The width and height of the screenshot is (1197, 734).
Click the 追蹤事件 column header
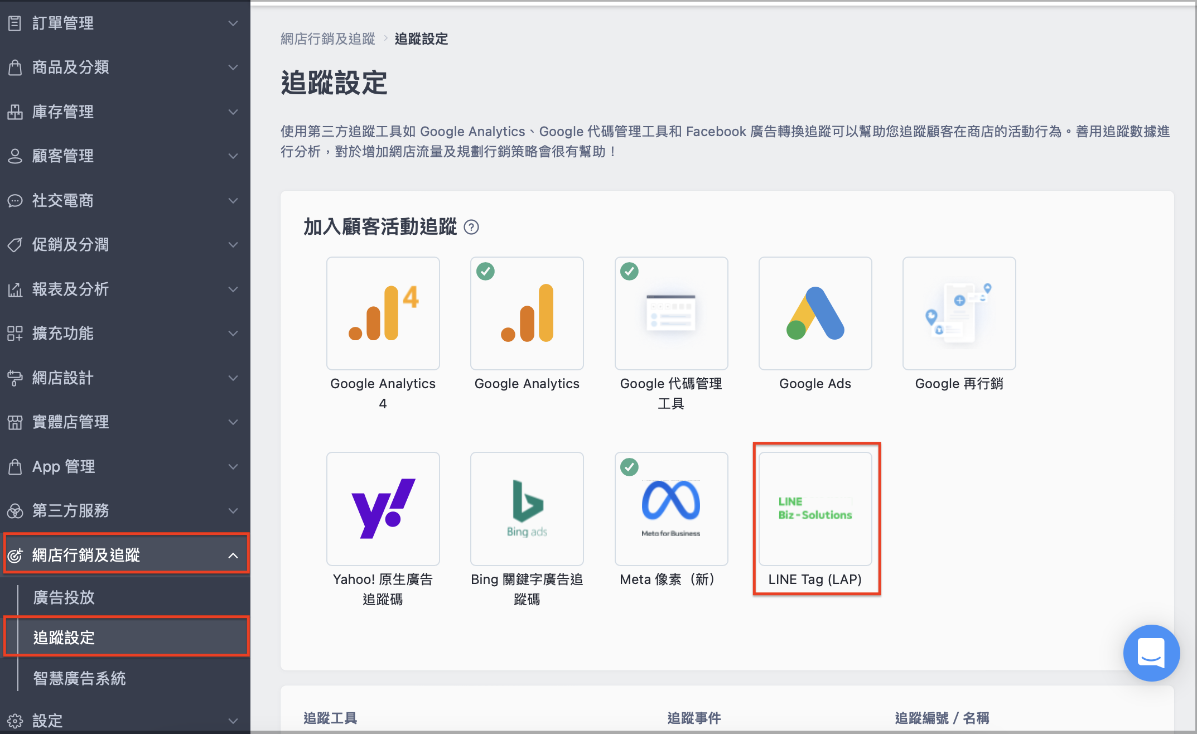[x=694, y=718]
